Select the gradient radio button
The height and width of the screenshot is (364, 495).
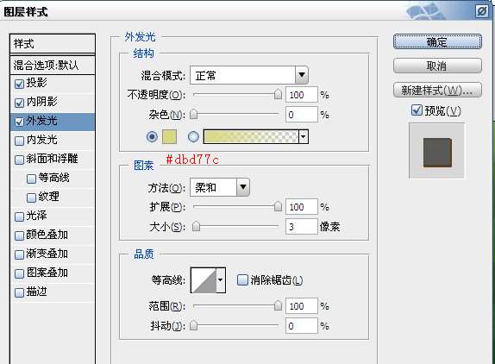pos(193,136)
